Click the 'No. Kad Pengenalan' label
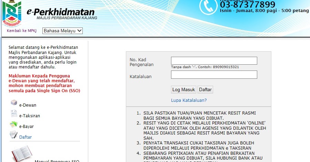The image size is (310, 162). click(x=142, y=62)
